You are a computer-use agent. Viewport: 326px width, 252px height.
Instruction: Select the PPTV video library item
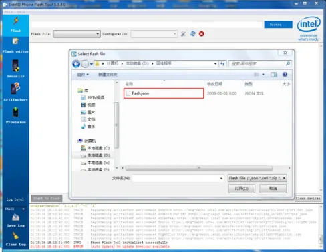click(x=93, y=97)
